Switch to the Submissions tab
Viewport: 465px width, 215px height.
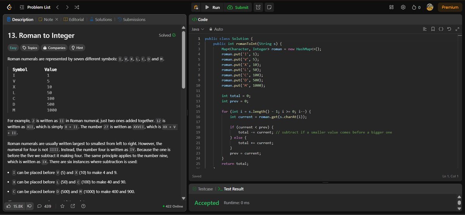click(131, 19)
